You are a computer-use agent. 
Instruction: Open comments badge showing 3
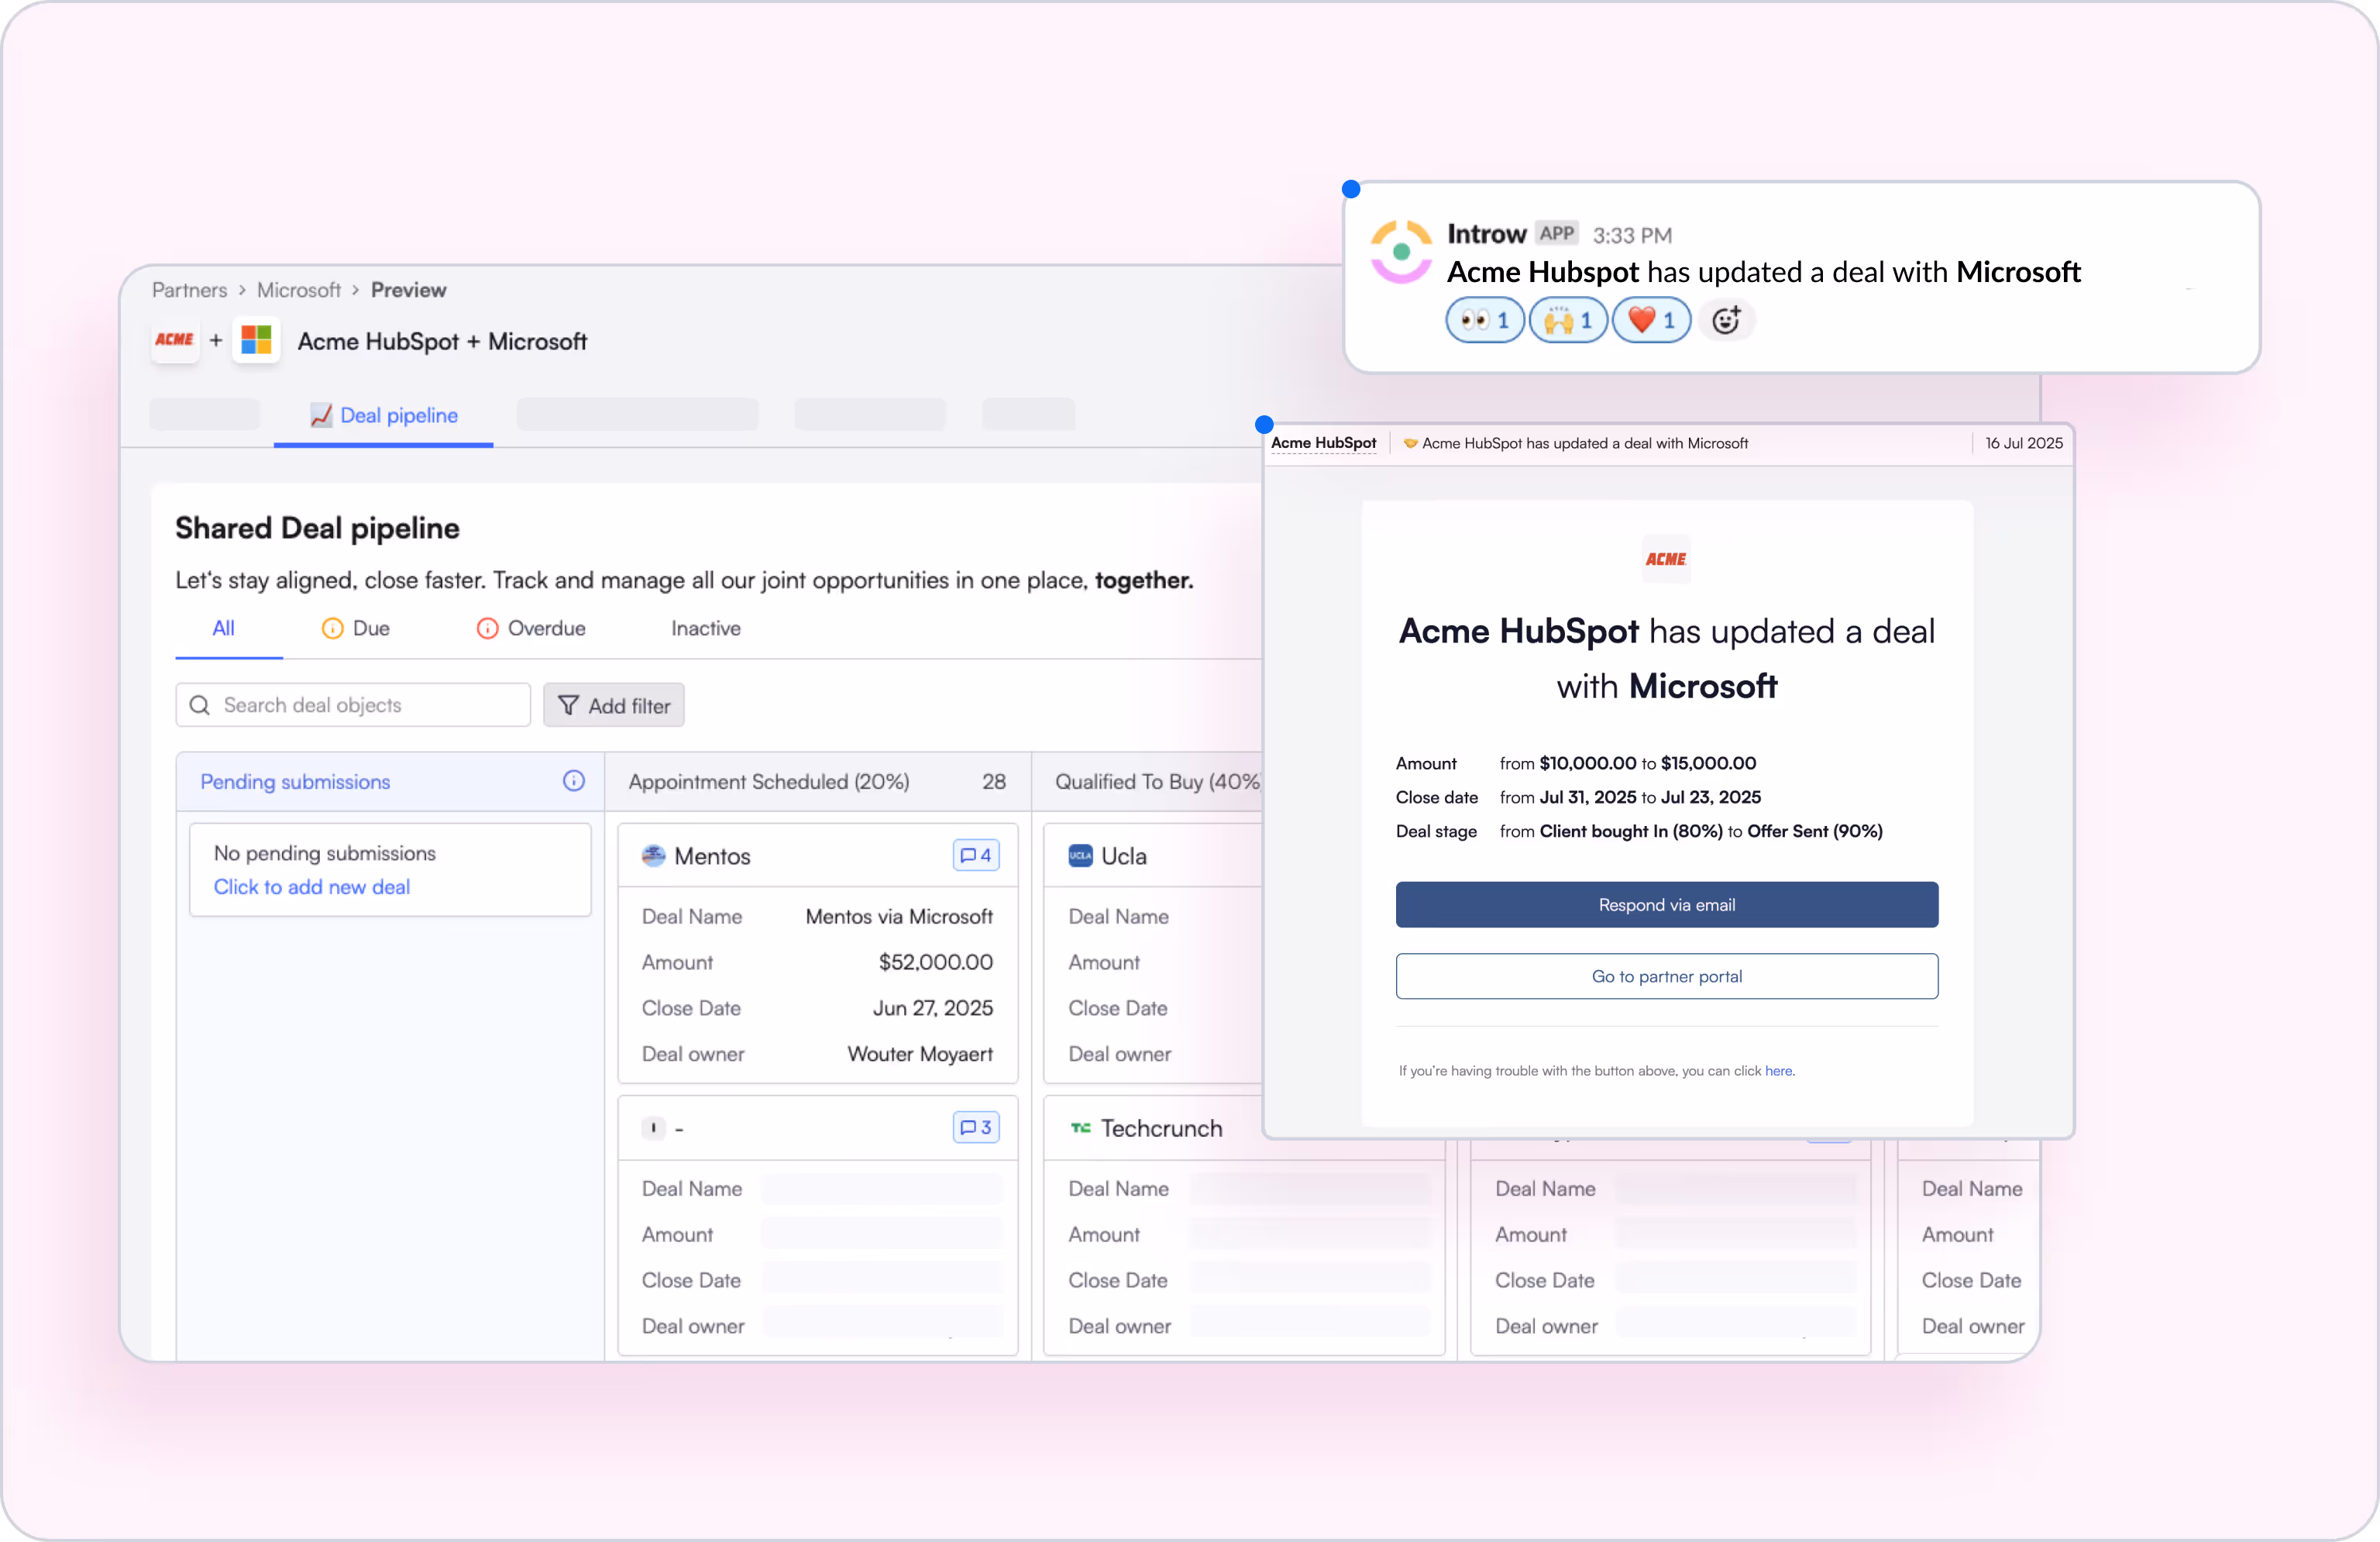pyautogui.click(x=976, y=1128)
